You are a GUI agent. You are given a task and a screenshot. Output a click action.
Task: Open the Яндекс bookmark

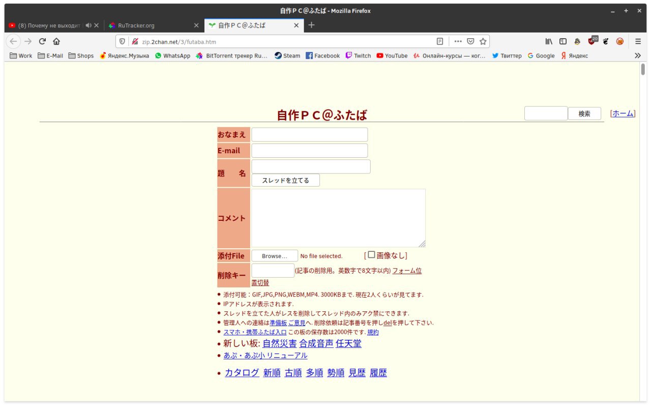point(574,55)
